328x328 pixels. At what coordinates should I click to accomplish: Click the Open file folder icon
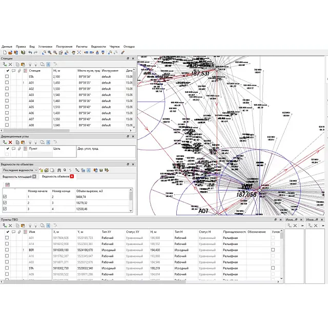tap(10, 52)
